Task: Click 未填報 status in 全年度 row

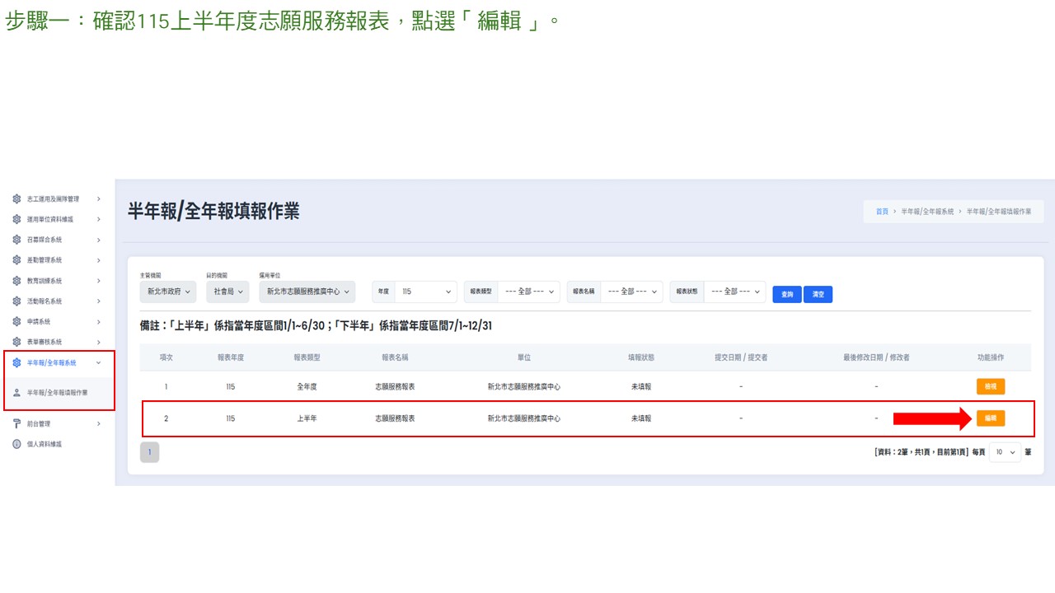Action: tap(641, 386)
